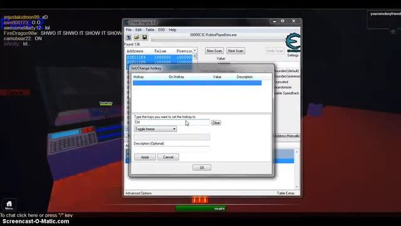
Task: Select address row 01E111F4
Action: tap(159, 57)
